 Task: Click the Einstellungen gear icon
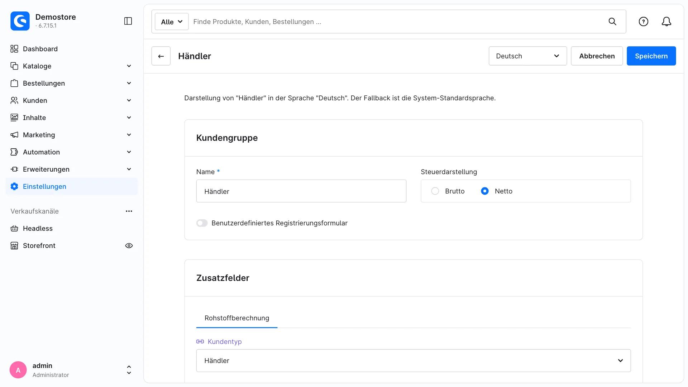[x=14, y=186]
